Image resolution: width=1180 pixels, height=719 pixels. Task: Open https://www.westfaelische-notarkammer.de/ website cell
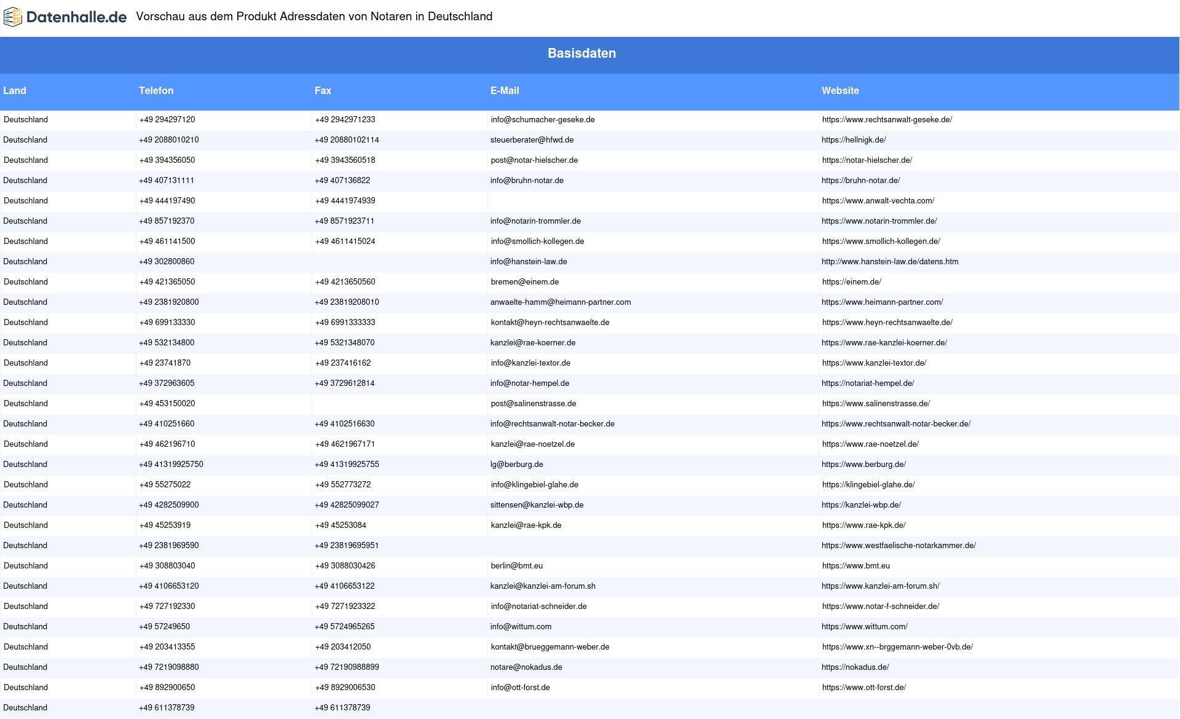[899, 546]
